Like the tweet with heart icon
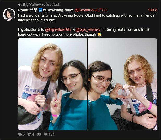Image resolution: width=161 pixels, height=140 pixels. 46,134
